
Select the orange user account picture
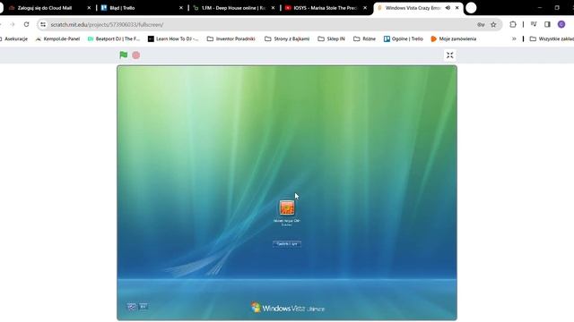(x=287, y=208)
